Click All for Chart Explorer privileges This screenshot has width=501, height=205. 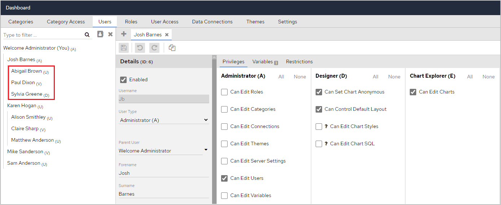point(470,77)
